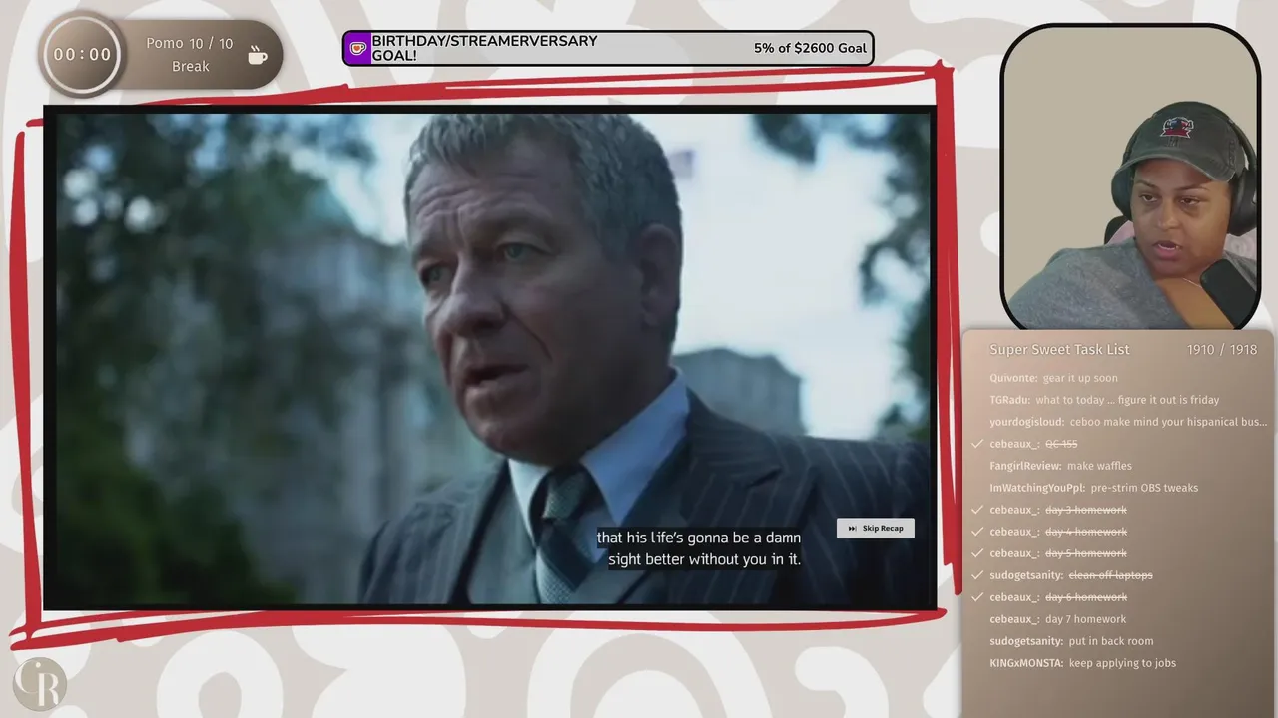Viewport: 1278px width, 718px height.
Task: Select the crossed-out 'day 6 homework' text
Action: click(x=1086, y=597)
